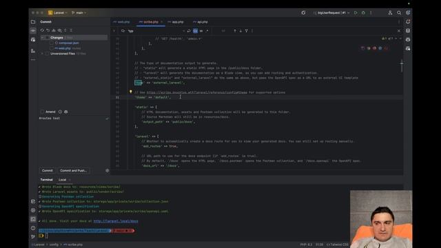
Task: Click the yellow intention lightbulb in gutter
Action: [x=130, y=92]
